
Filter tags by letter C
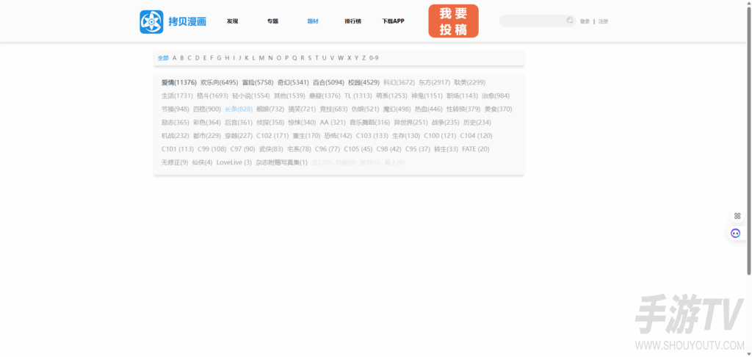(189, 58)
